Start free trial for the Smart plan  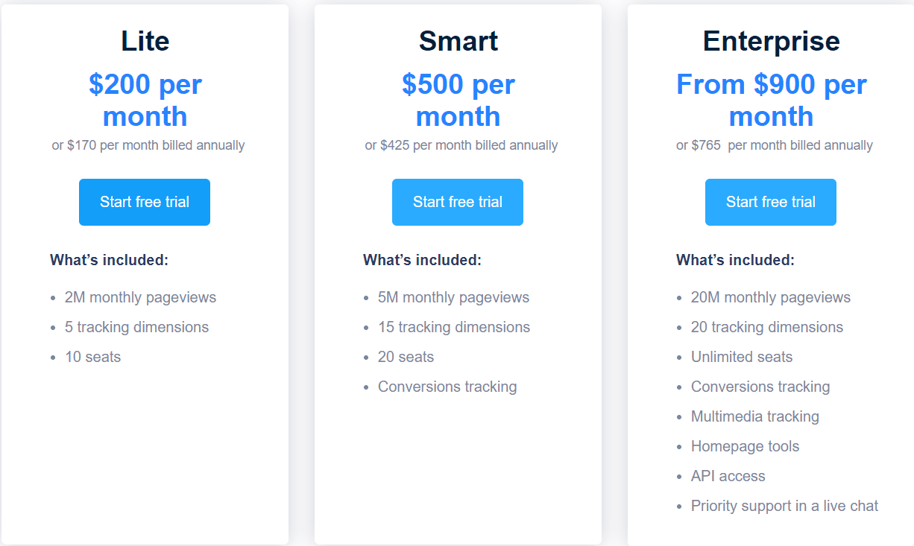(x=457, y=202)
